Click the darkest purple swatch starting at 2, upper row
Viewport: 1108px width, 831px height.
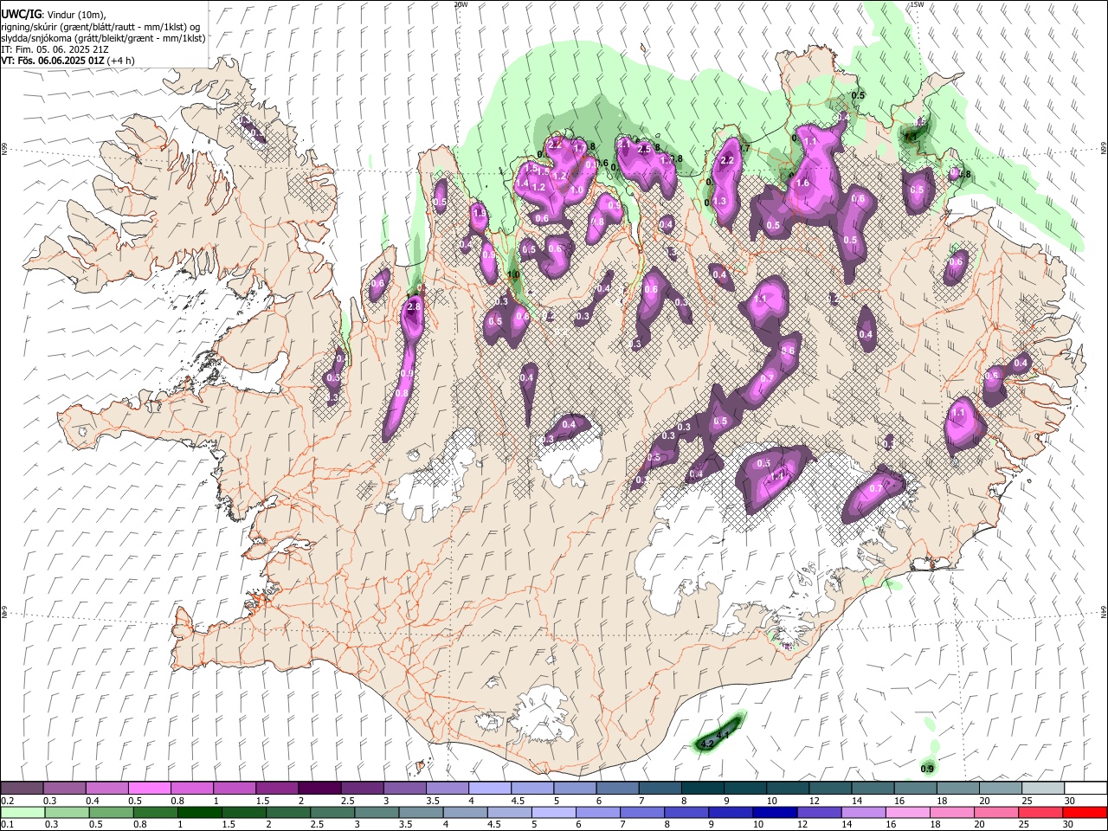(x=319, y=789)
